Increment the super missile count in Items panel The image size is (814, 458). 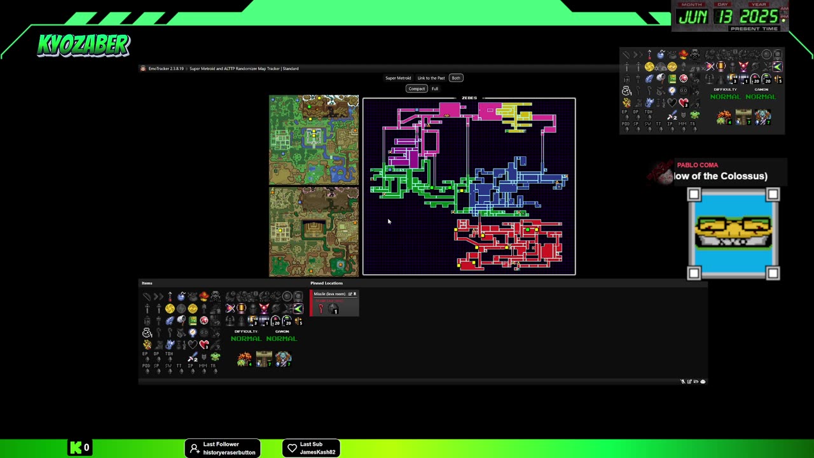(287, 321)
